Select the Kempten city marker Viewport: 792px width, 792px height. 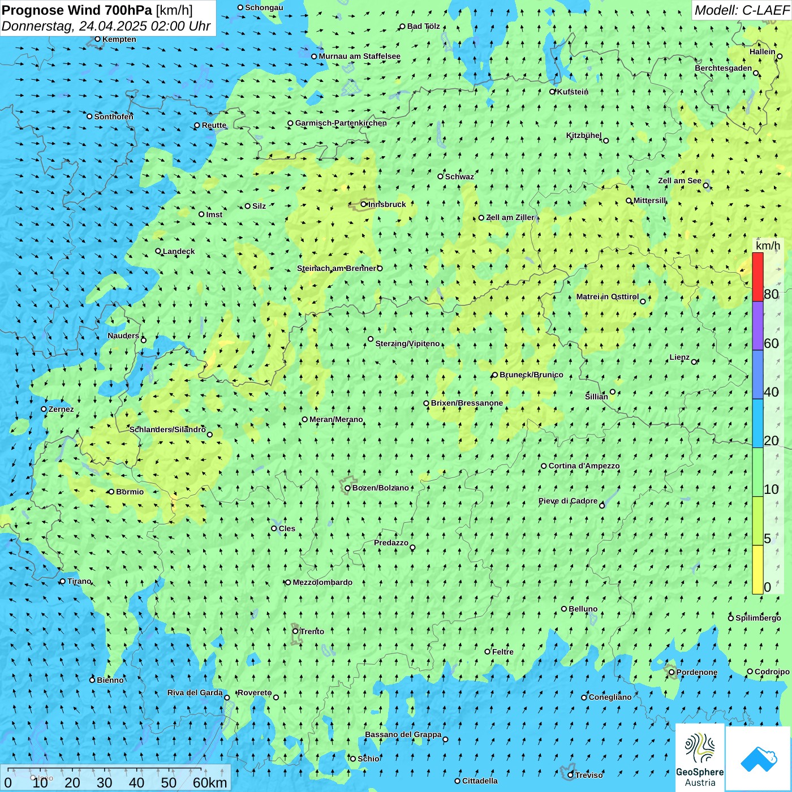point(97,39)
